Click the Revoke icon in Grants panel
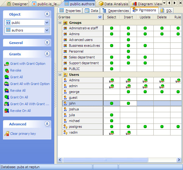The height and width of the screenshot is (170, 183). (x=7, y=71)
